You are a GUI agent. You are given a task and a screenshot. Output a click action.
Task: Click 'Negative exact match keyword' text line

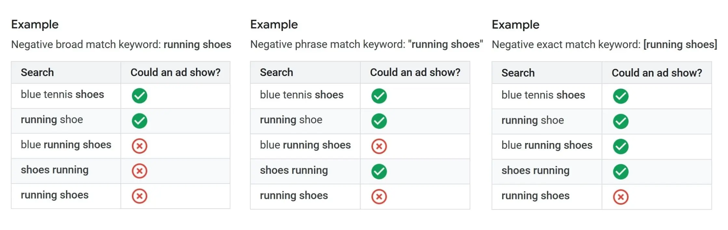tap(604, 45)
